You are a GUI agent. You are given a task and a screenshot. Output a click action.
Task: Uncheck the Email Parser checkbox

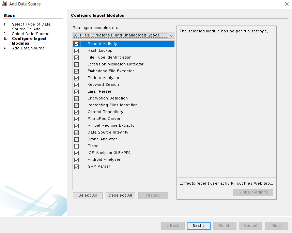(x=77, y=92)
